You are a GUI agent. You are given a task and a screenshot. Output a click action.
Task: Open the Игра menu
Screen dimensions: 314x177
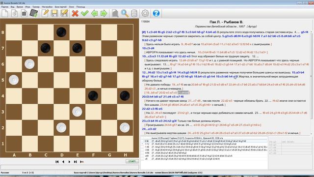tap(27, 7)
